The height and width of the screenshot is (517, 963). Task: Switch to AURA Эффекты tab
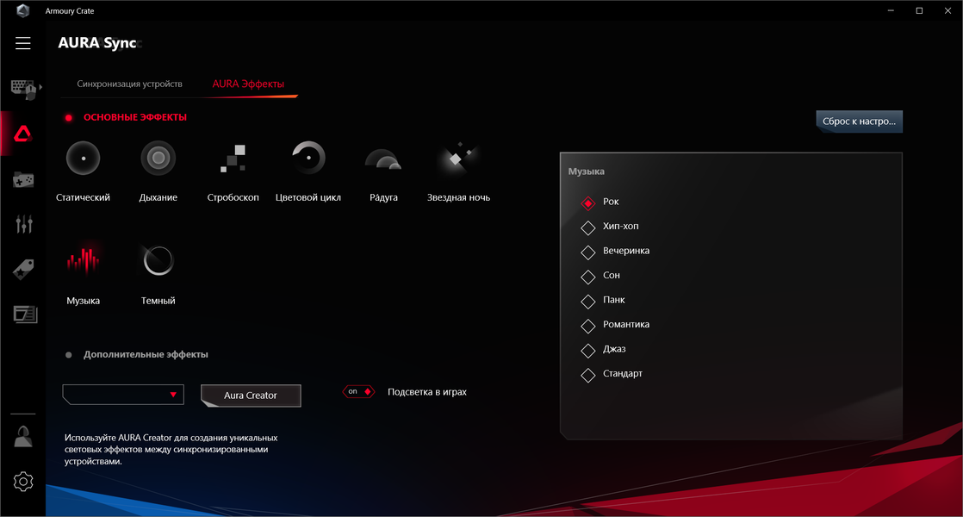pyautogui.click(x=248, y=84)
